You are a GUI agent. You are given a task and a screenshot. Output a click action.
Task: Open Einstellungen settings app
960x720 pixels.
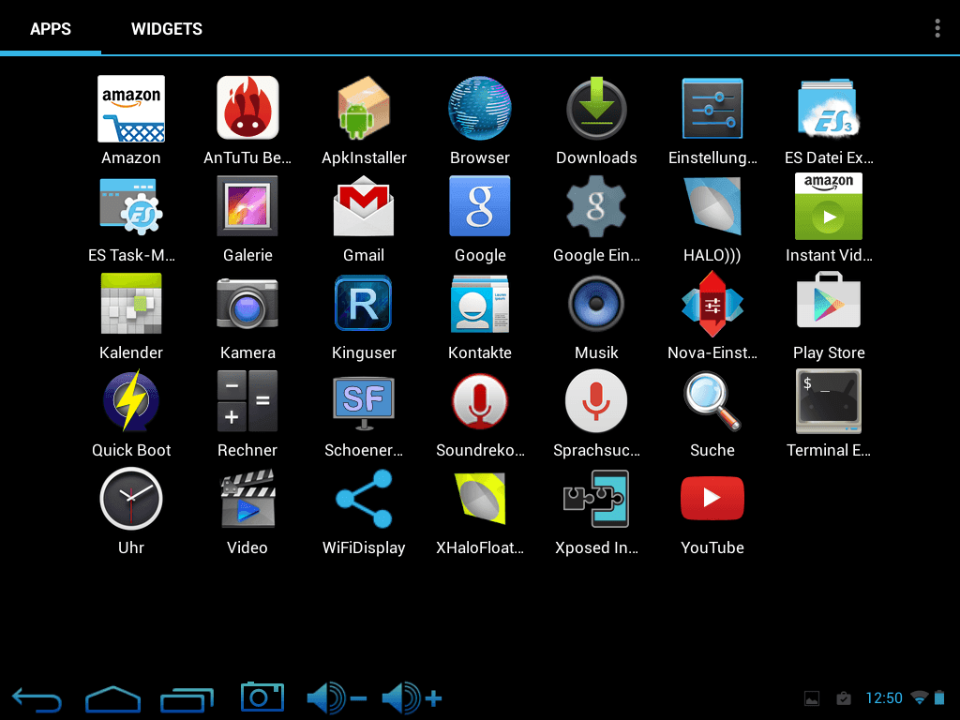pos(712,109)
